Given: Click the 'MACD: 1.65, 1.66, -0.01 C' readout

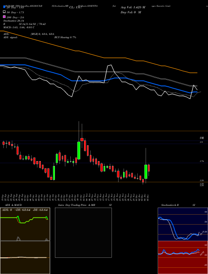Looking at the screenshot, I should [19, 27].
